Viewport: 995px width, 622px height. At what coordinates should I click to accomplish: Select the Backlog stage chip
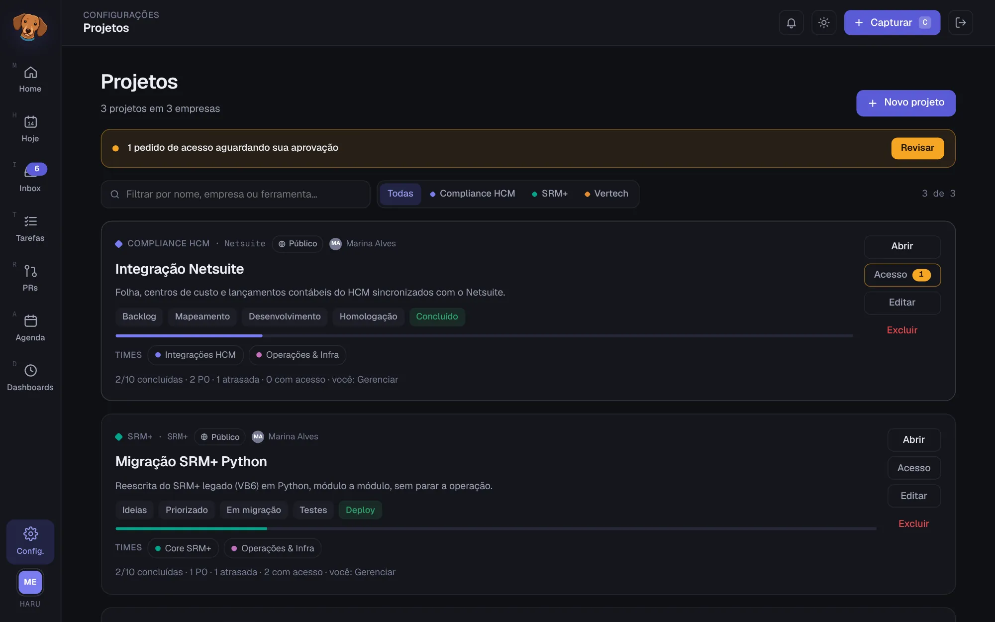tap(139, 317)
